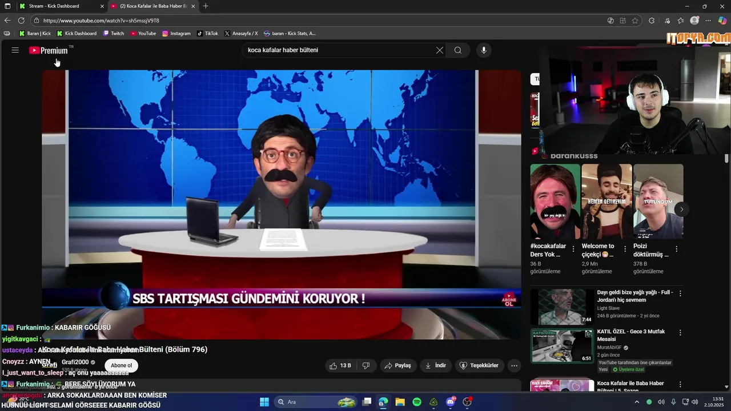Close the Stream - Kick Dashboard tab
Screen dimensions: 731x411
click(102, 6)
